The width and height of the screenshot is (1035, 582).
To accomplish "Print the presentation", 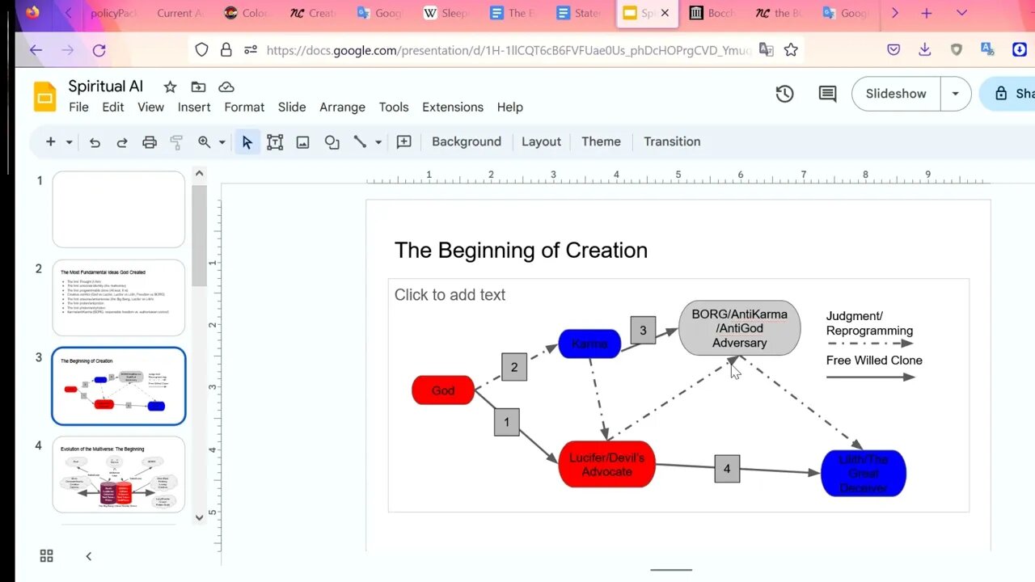I will click(150, 142).
